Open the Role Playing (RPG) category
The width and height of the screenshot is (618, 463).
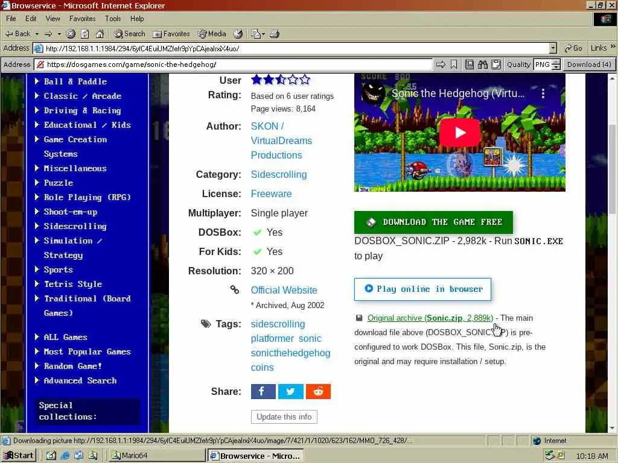point(87,197)
